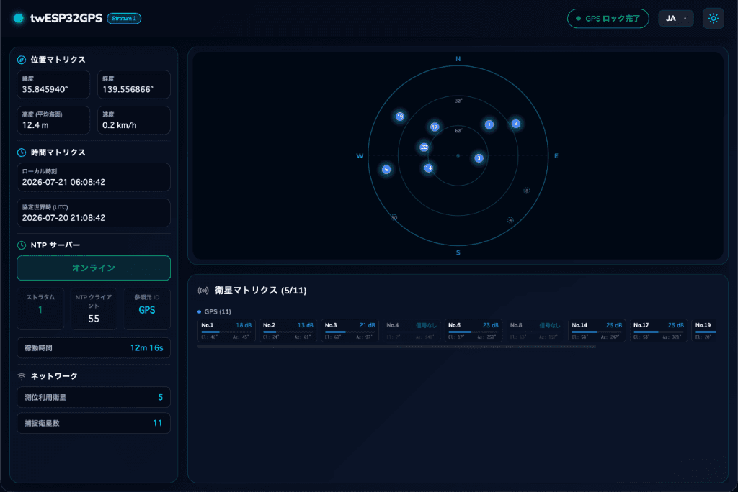Select satellite 6 on the sky plot
This screenshot has height=492, width=738.
386,170
